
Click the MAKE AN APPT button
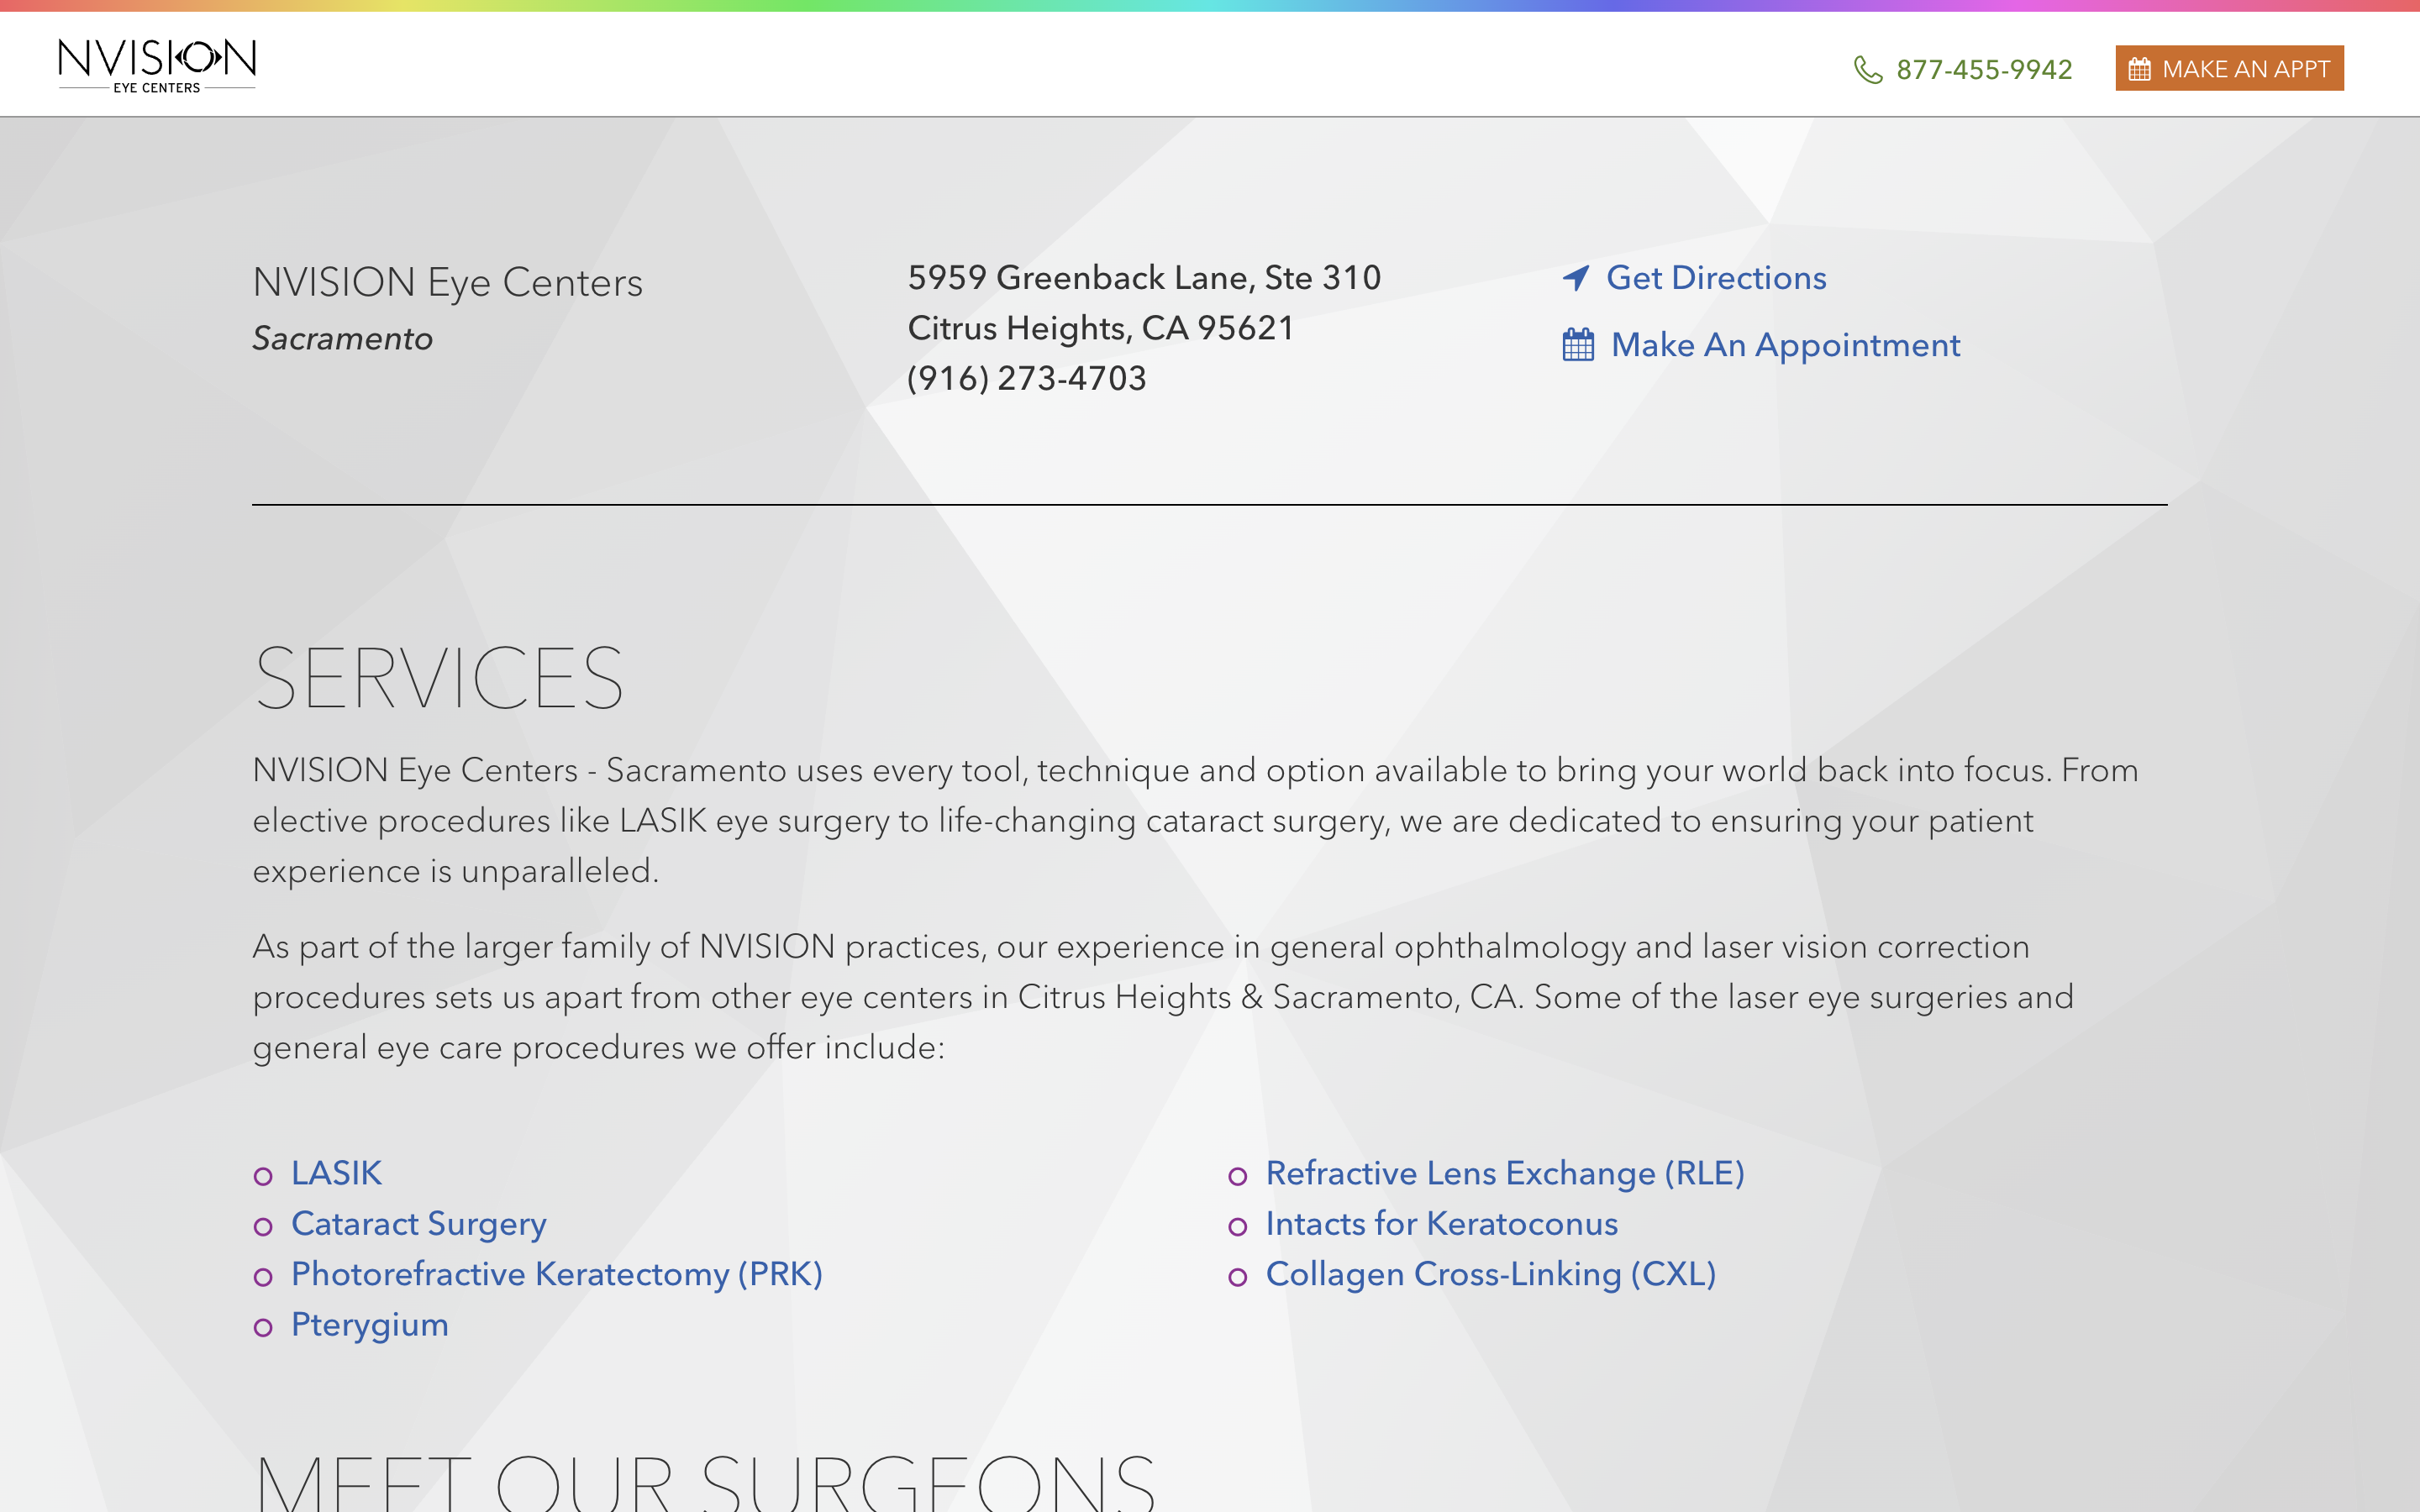(x=2229, y=68)
